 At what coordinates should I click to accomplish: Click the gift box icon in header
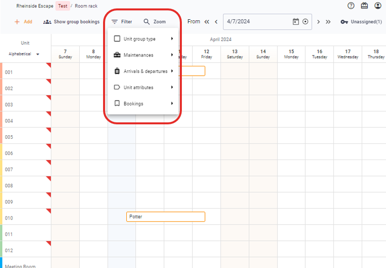pyautogui.click(x=365, y=6)
